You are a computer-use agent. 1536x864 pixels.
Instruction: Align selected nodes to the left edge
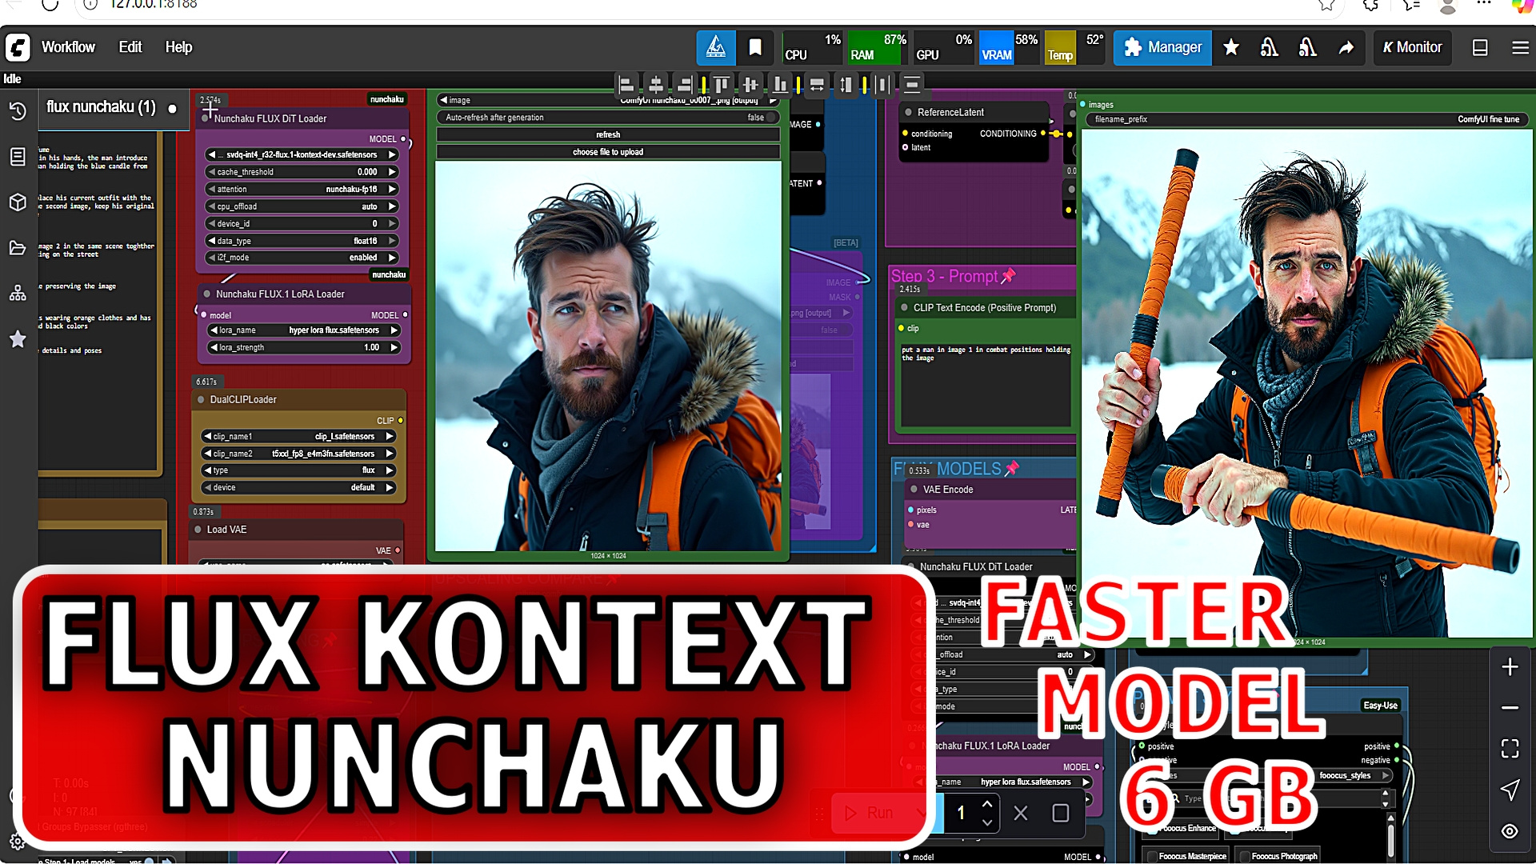click(x=627, y=84)
